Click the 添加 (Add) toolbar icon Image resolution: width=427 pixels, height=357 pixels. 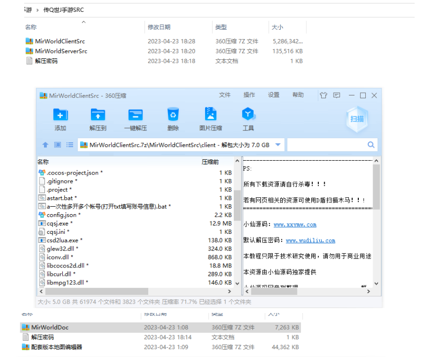(x=60, y=115)
